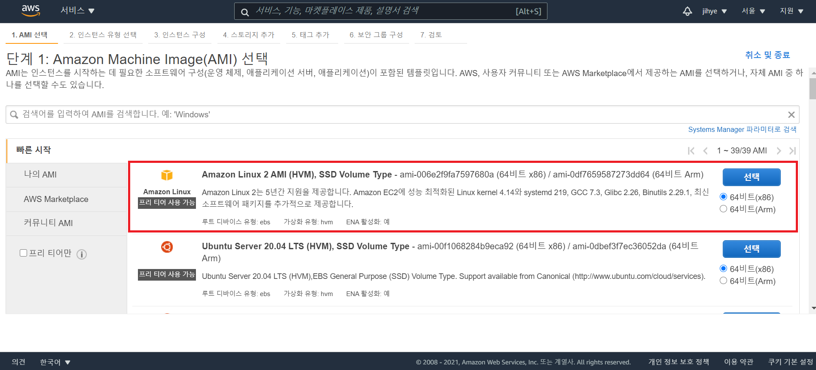Image resolution: width=816 pixels, height=370 pixels.
Task: Click scrollbar down arrow
Action: tap(813, 308)
